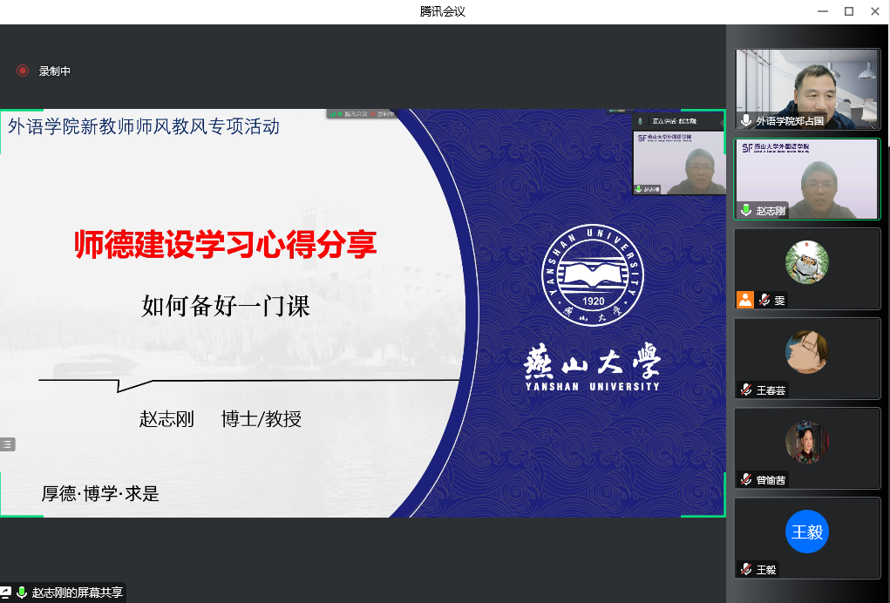
Task: Click the green microphone next to 赵志刚的屏幕共享
Action: coord(22,593)
